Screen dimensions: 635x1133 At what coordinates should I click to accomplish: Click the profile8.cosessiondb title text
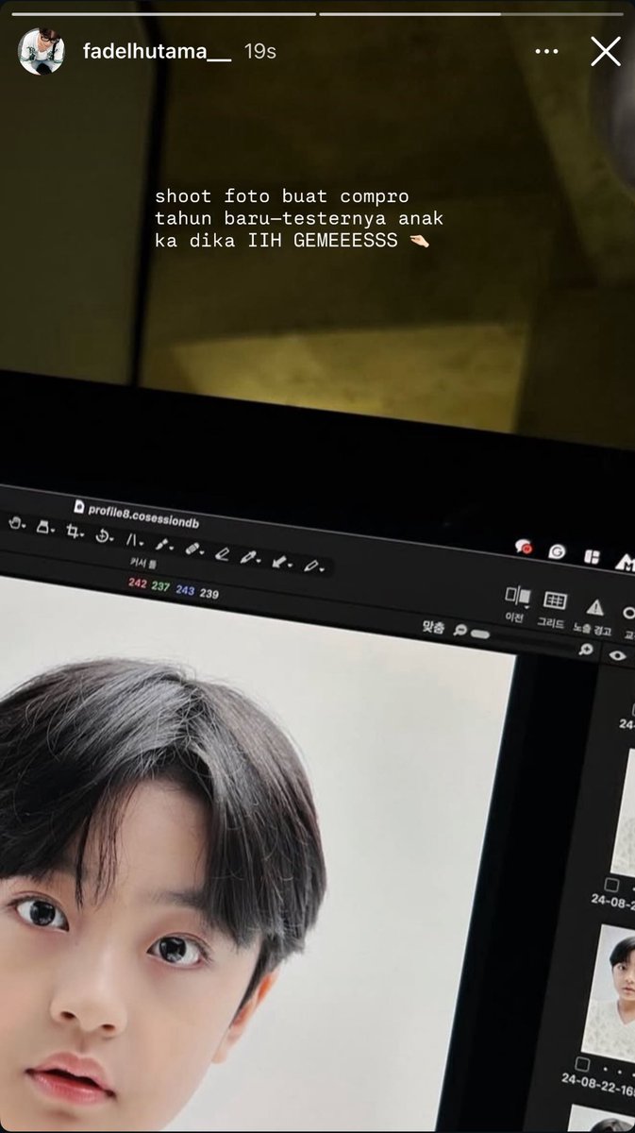143,516
